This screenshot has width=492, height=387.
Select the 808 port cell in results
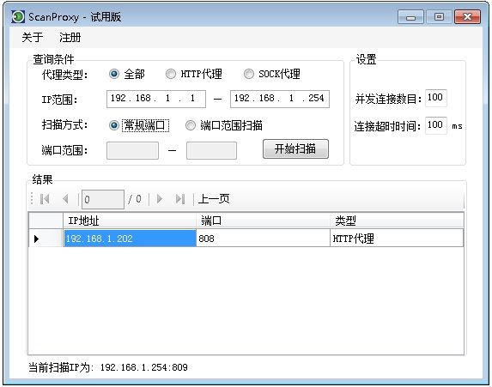(x=263, y=239)
